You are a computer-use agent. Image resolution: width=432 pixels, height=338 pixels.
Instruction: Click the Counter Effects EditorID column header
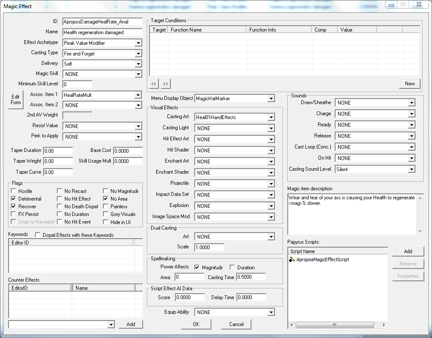click(40, 288)
